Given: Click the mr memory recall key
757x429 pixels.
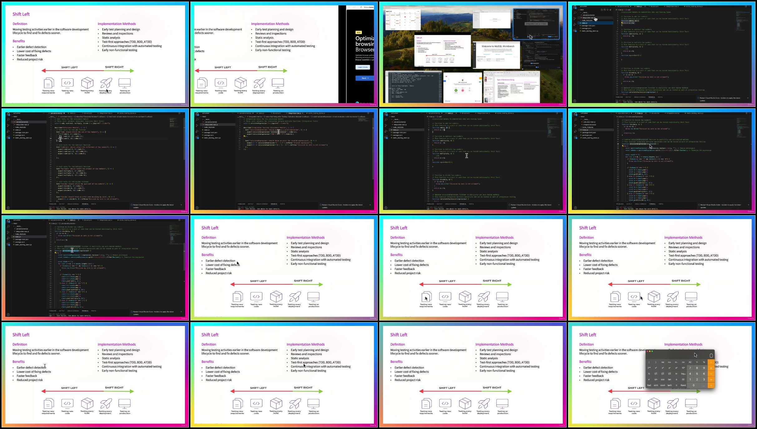Looking at the screenshot, I should (x=683, y=362).
